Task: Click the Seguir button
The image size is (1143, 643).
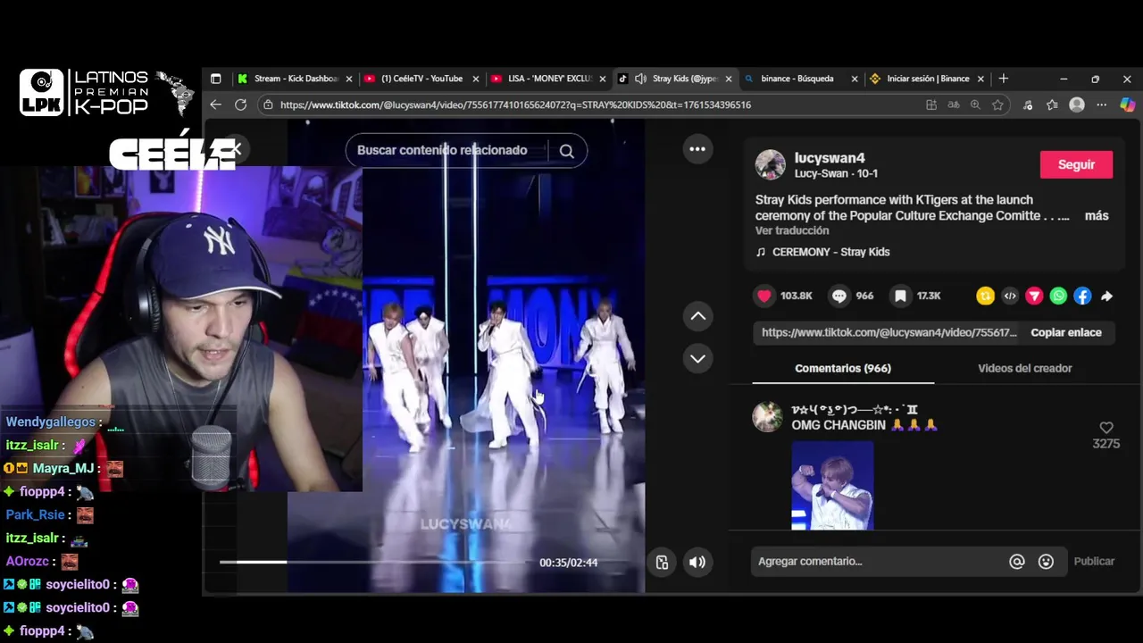Action: (1076, 164)
